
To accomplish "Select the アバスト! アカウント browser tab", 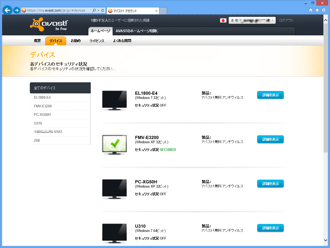I will click(133, 11).
